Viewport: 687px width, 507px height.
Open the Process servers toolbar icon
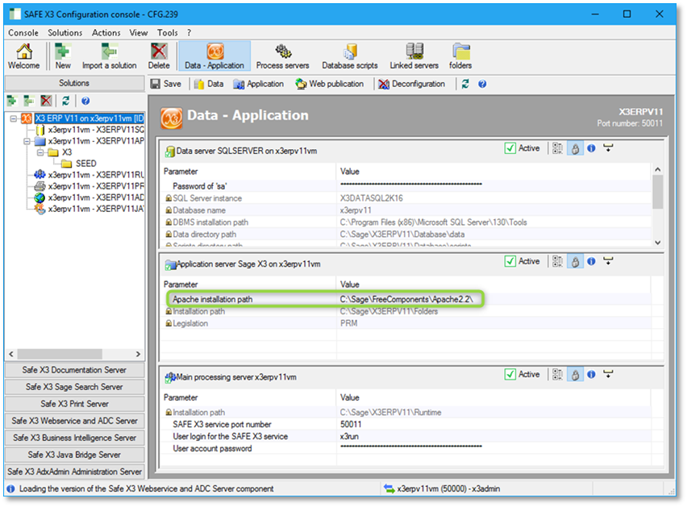click(x=282, y=56)
